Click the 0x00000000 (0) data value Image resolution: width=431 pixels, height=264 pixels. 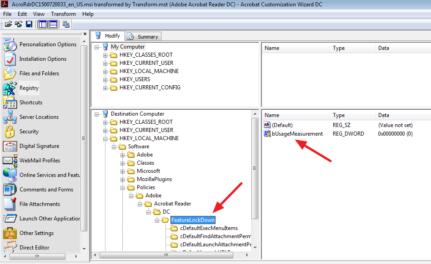(x=395, y=134)
